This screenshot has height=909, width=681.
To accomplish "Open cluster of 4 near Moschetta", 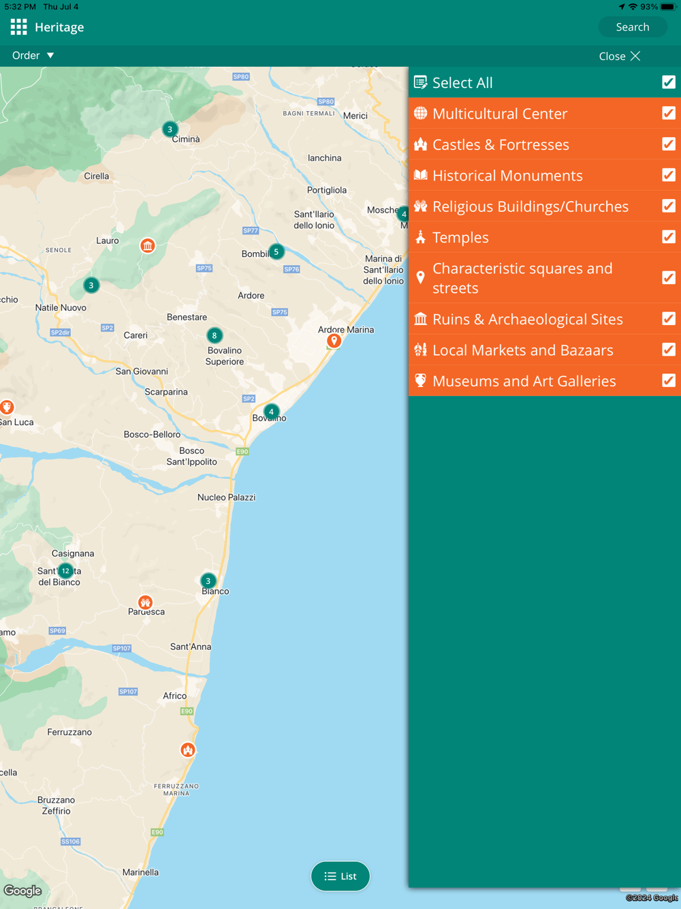I will click(x=403, y=214).
